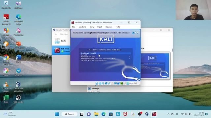The image size is (211, 118).
Task: Open Adobe Reader desktop shortcut
Action: [6, 20]
